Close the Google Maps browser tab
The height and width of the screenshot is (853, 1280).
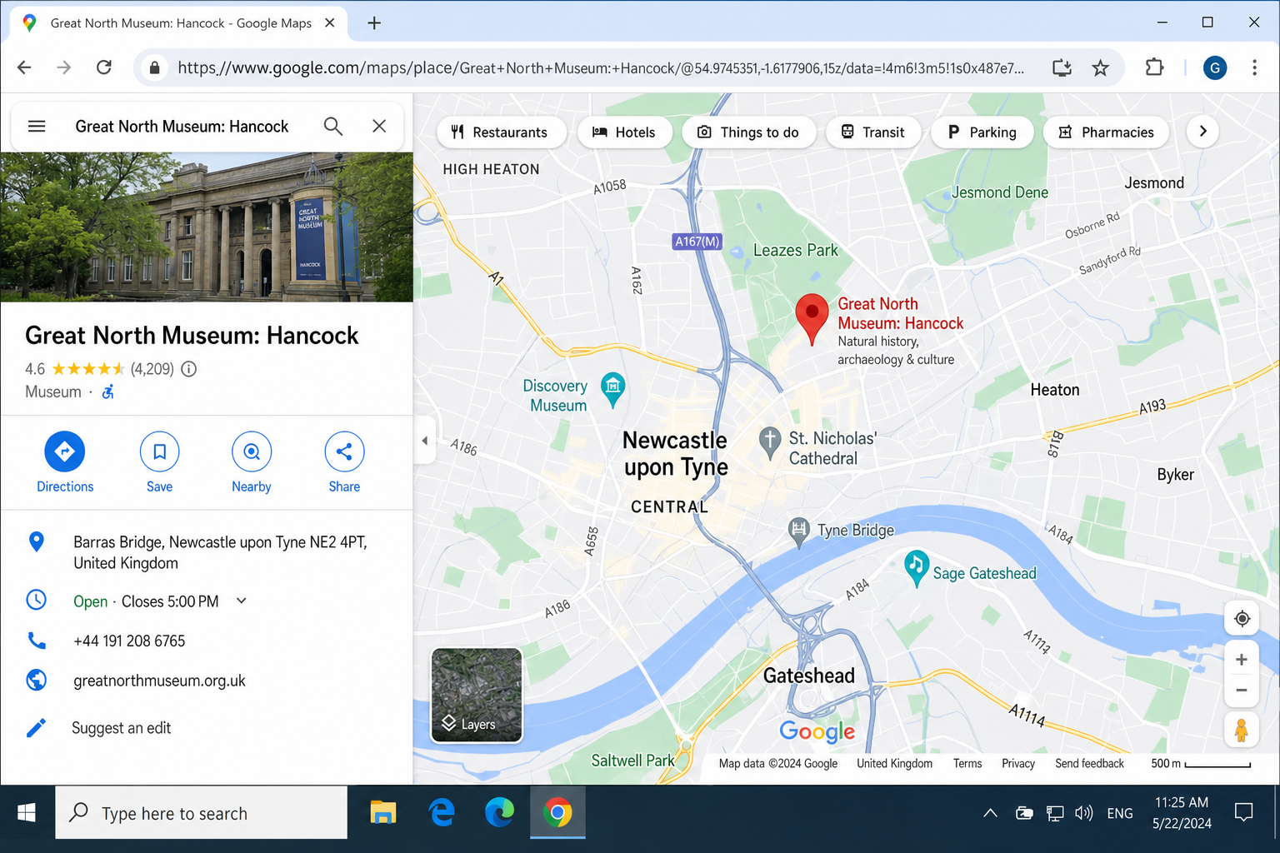pos(330,23)
